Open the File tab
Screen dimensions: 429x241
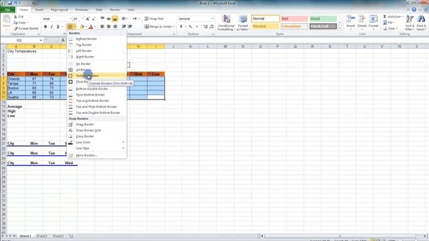coord(7,9)
